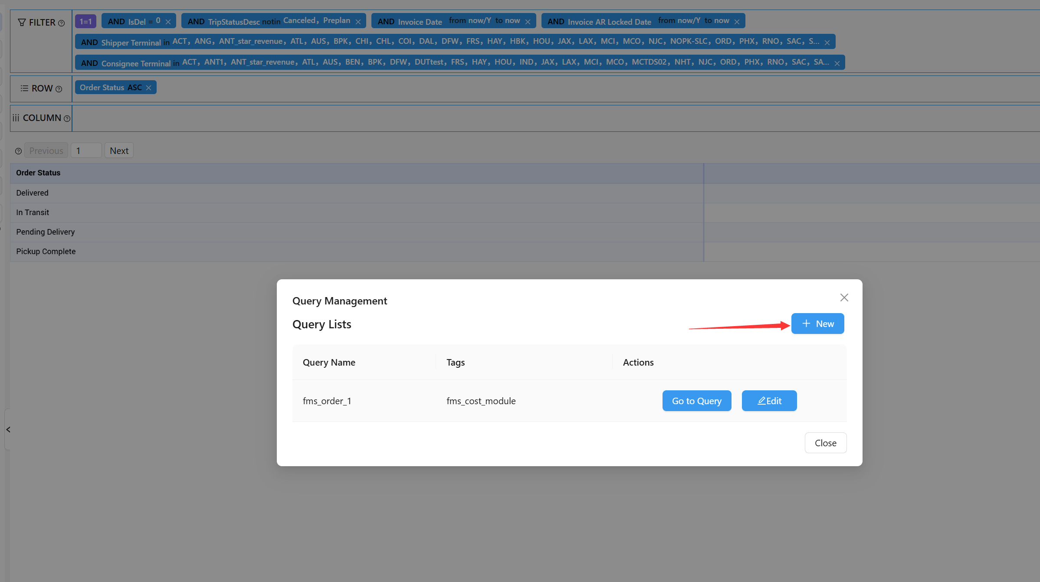Close the Query Management dialog with X
This screenshot has height=582, width=1040.
[x=844, y=298]
